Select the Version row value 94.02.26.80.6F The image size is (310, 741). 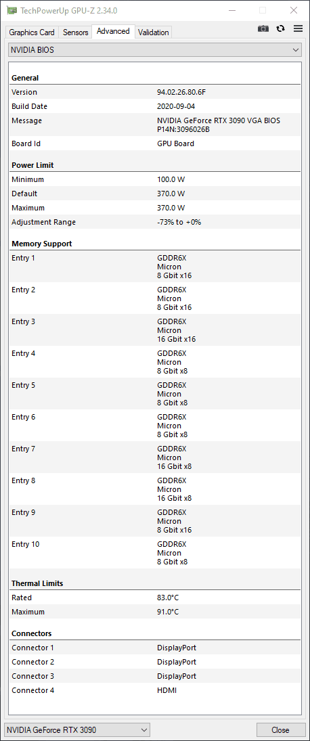[x=181, y=92]
